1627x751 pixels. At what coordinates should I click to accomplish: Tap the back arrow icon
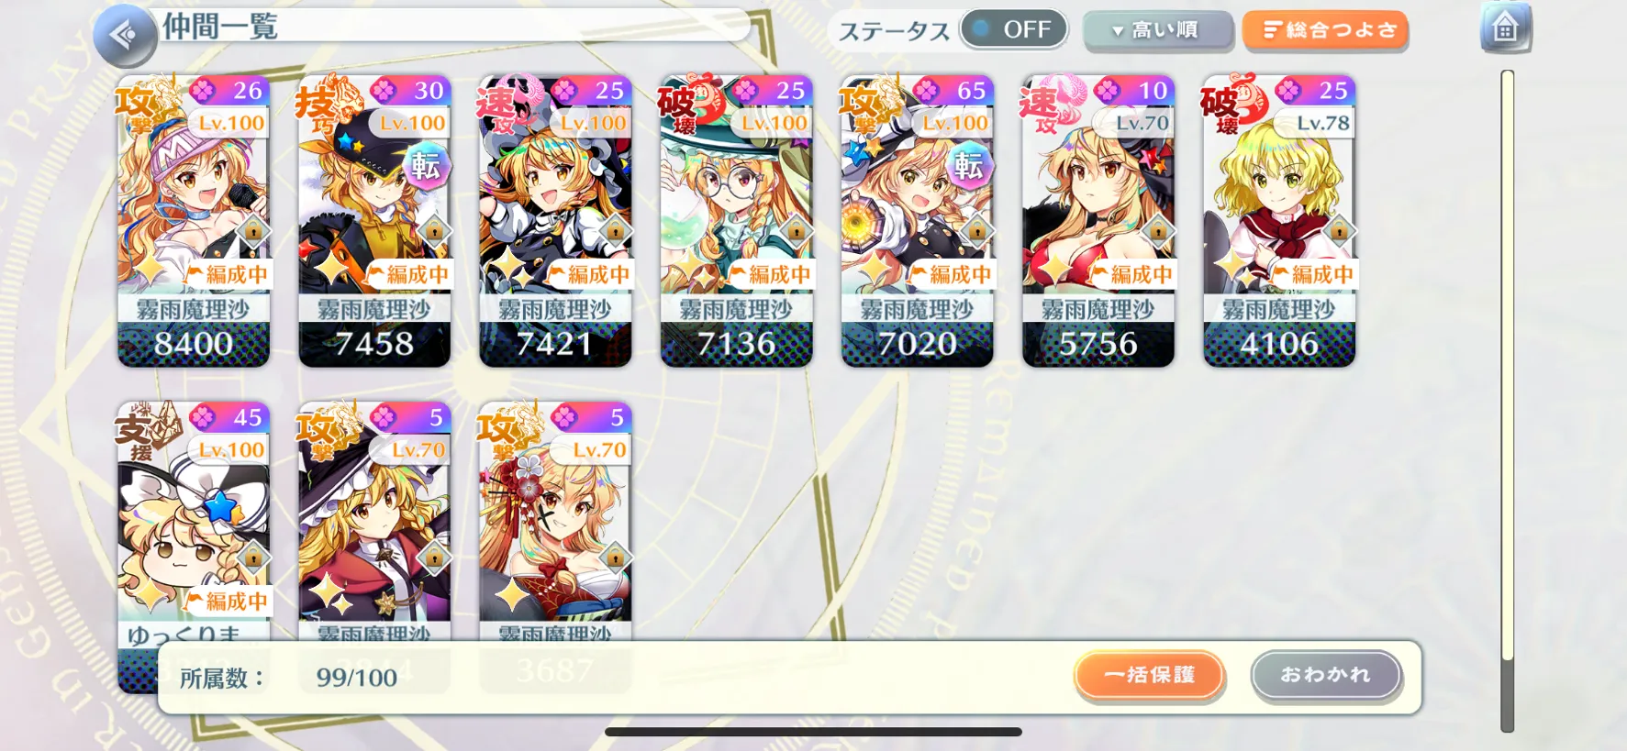tap(125, 36)
